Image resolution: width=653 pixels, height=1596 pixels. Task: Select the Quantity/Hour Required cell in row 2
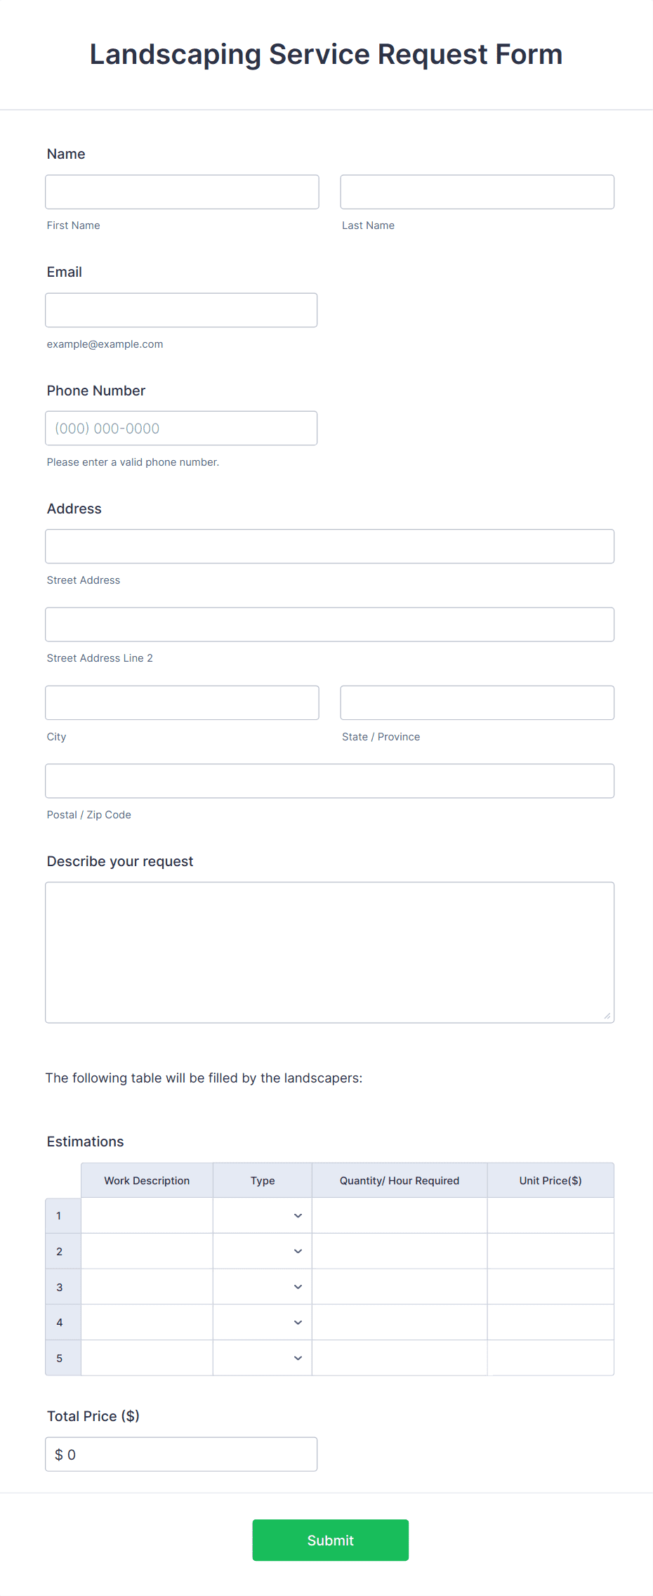click(x=399, y=1251)
